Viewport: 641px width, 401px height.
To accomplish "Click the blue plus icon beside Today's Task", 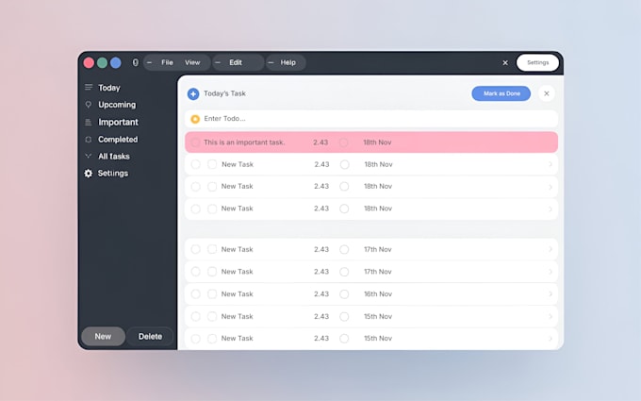I will [x=193, y=93].
